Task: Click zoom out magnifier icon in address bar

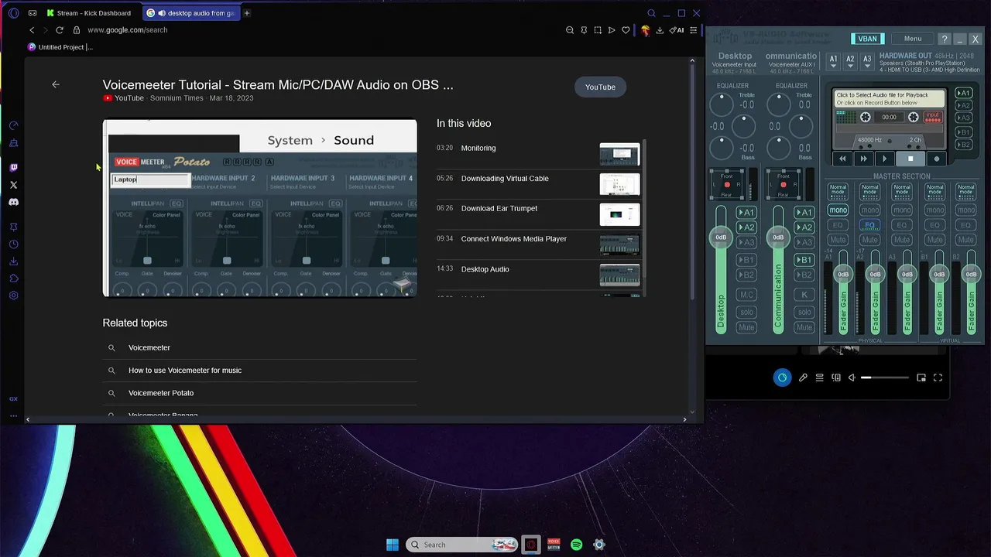Action: point(570,30)
